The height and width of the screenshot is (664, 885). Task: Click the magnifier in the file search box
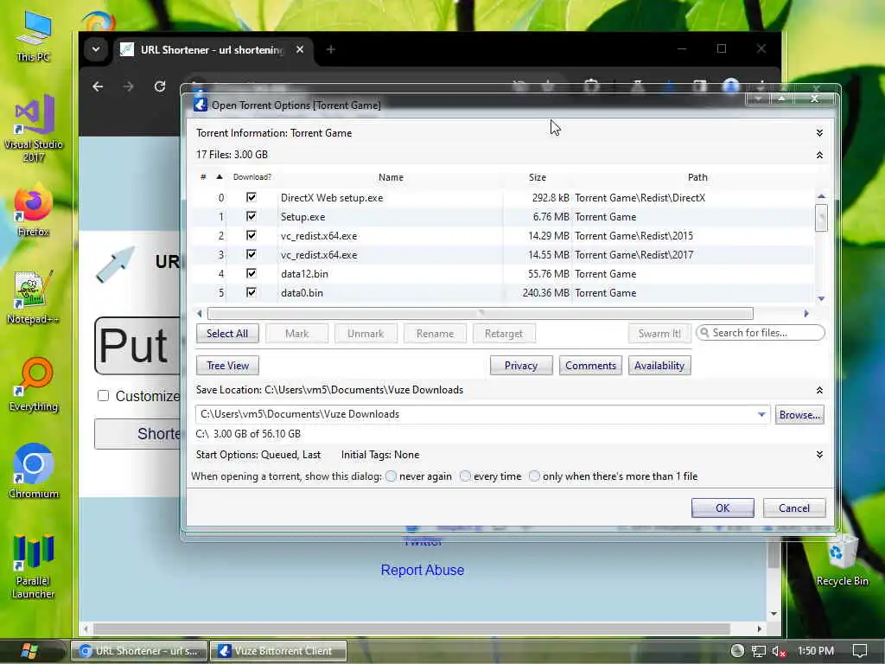click(704, 333)
